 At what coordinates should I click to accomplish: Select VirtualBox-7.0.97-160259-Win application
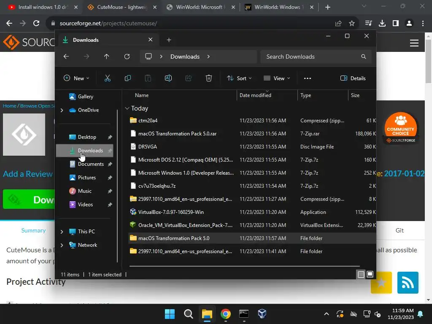click(x=252, y=212)
